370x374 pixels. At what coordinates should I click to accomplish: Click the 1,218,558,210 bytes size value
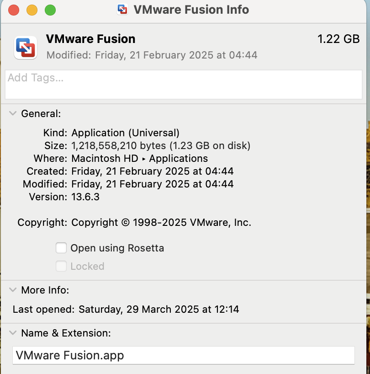pos(120,146)
